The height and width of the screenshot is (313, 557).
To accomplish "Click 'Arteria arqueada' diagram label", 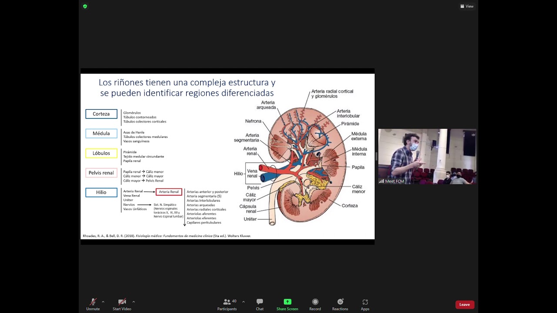I will click(x=266, y=105).
